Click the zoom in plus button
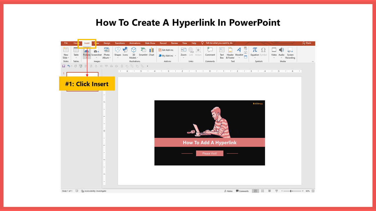376x211 pixels. click(x=303, y=191)
